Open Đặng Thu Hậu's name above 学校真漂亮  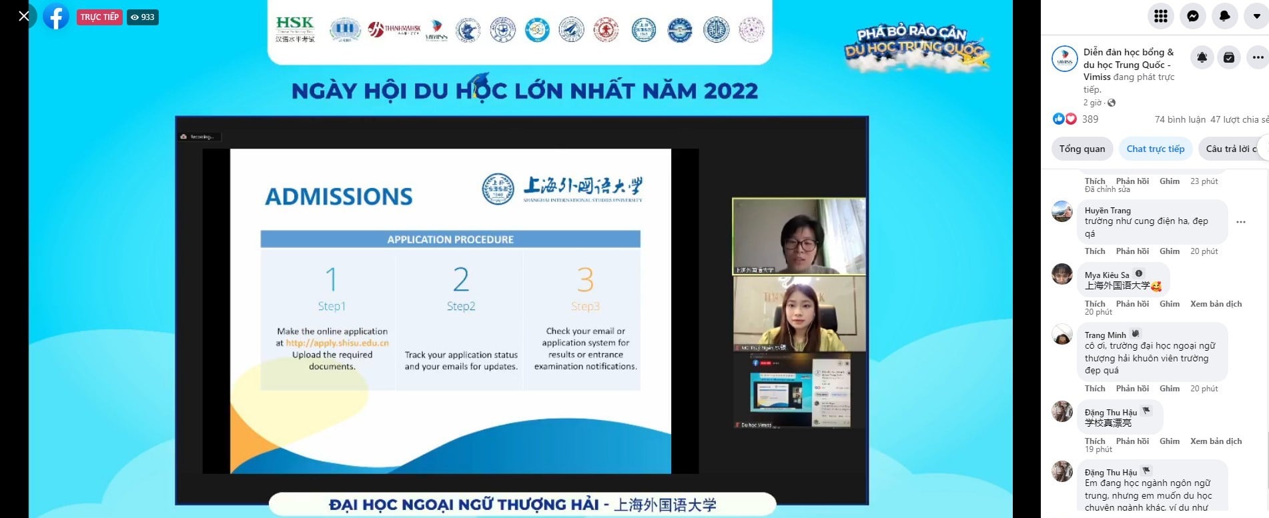(x=1111, y=412)
